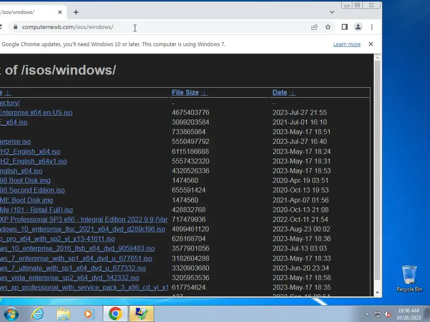Toggle the Chrome side panel
Screen dimensions: 430x322
345,27
